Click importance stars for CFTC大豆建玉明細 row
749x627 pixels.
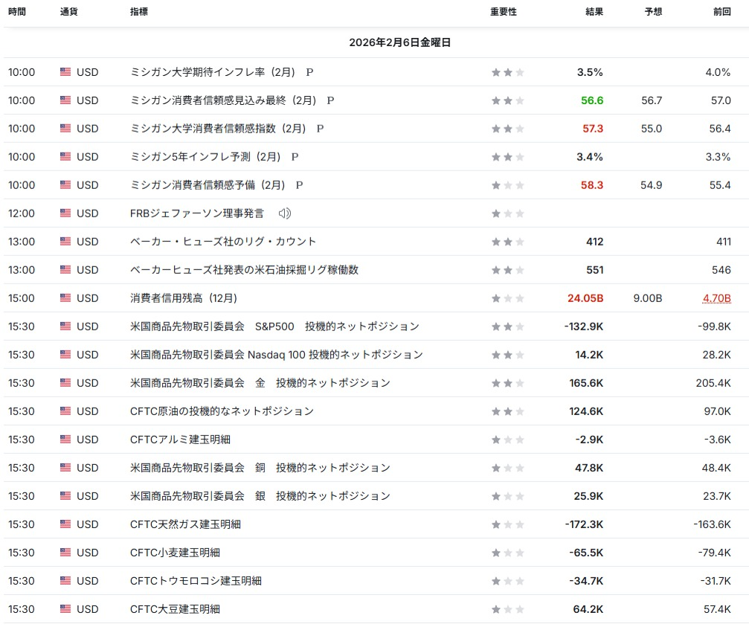click(x=507, y=609)
